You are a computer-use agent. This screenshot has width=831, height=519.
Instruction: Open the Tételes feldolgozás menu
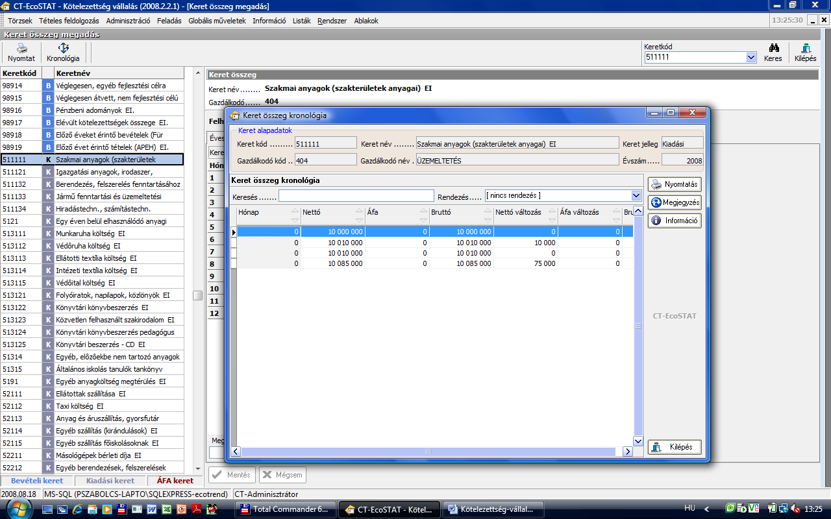pyautogui.click(x=69, y=21)
